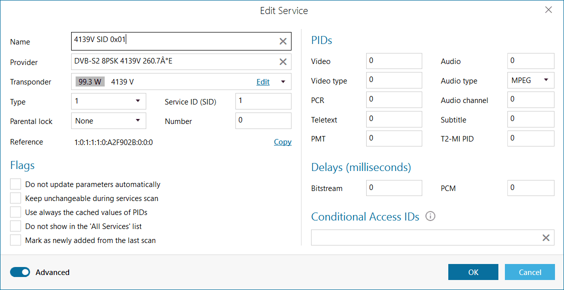Tick 'Use always the cached values of PIDs'
The image size is (564, 290).
[x=16, y=212]
